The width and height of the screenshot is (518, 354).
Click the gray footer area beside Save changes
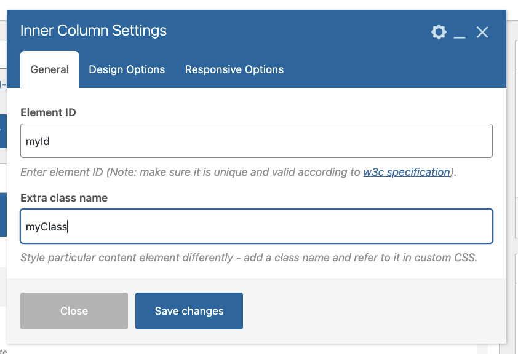(x=373, y=311)
